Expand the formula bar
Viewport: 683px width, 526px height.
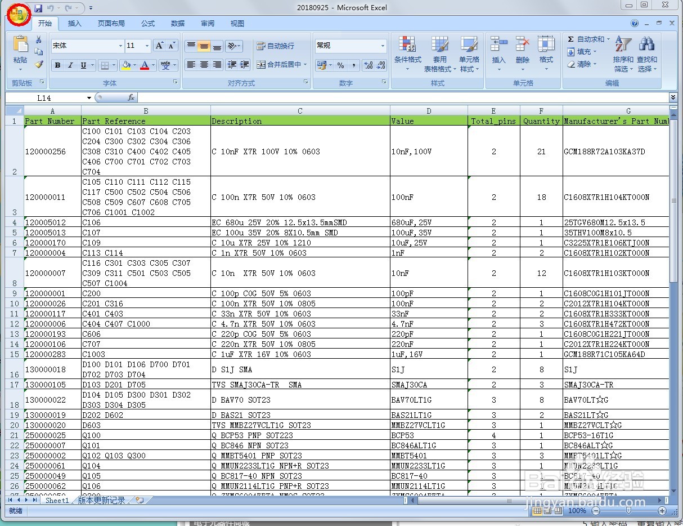673,97
